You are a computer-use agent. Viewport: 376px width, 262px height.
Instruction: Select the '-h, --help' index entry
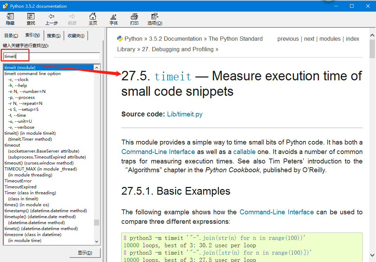(18, 86)
